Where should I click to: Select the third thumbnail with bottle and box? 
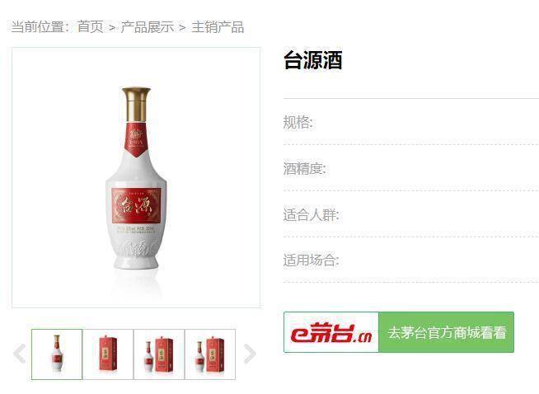click(x=159, y=354)
